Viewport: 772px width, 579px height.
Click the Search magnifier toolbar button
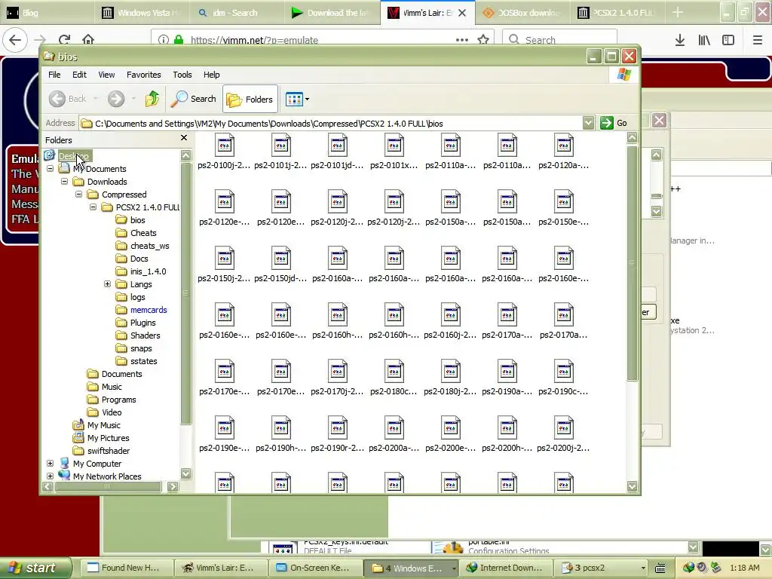click(194, 99)
